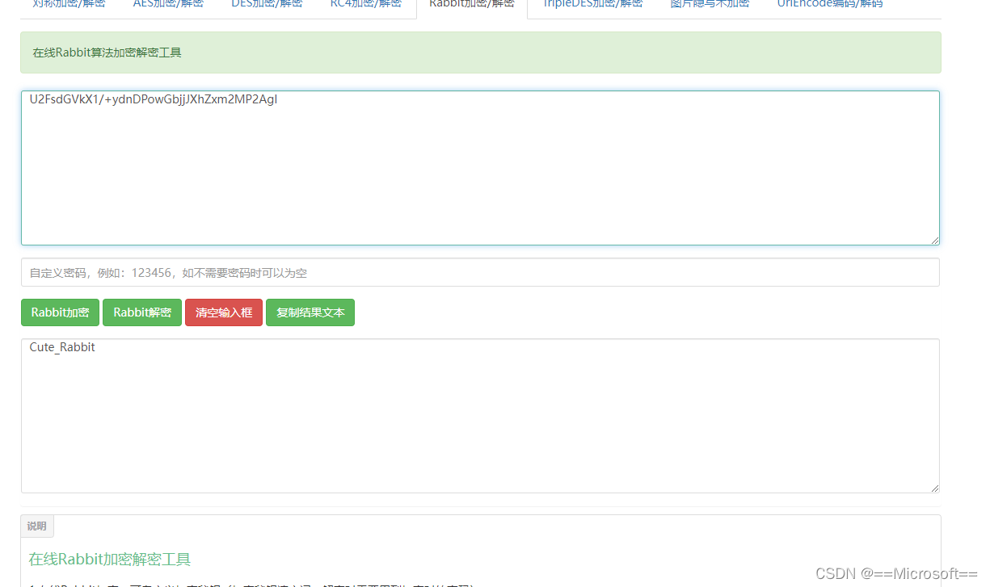Click the U2FsdGVkX1 ciphertext string
The height and width of the screenshot is (587, 990).
[x=154, y=99]
